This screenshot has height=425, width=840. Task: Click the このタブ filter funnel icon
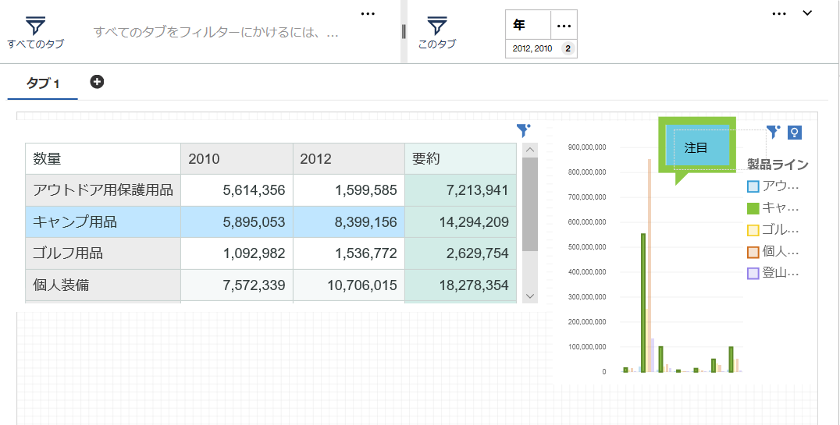[x=437, y=26]
